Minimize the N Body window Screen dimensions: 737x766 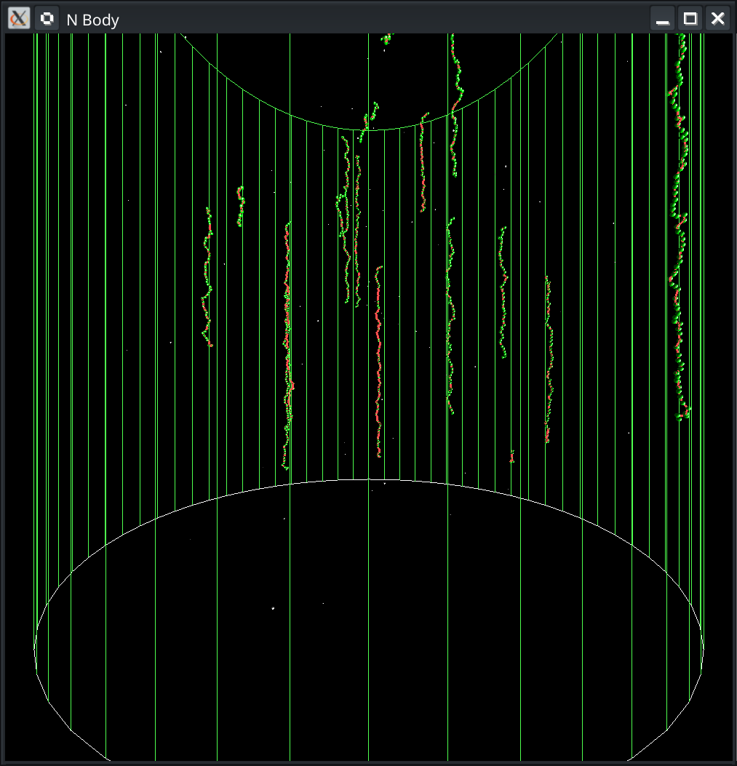[662, 19]
